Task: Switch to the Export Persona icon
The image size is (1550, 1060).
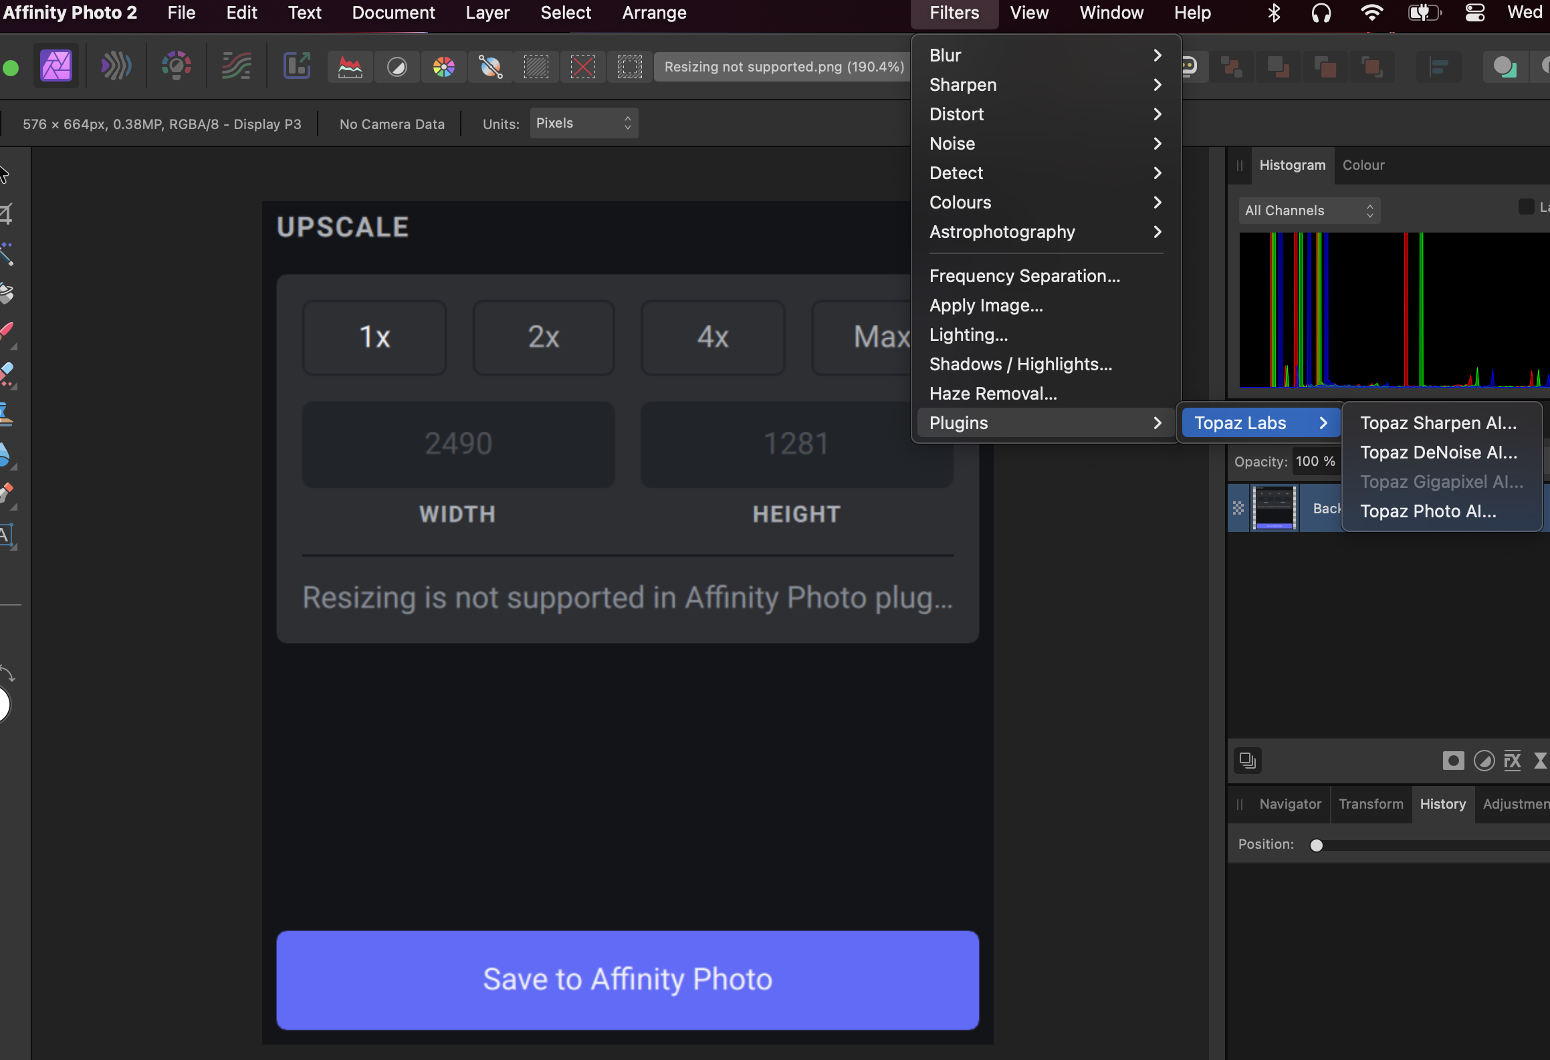Action: (297, 66)
